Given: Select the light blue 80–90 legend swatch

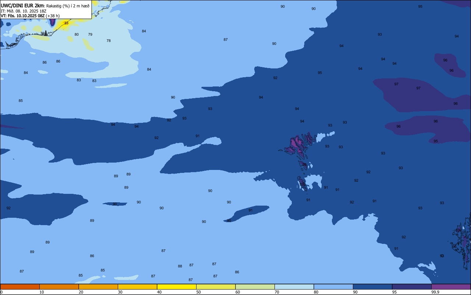Looking at the screenshot, I should coord(333,287).
